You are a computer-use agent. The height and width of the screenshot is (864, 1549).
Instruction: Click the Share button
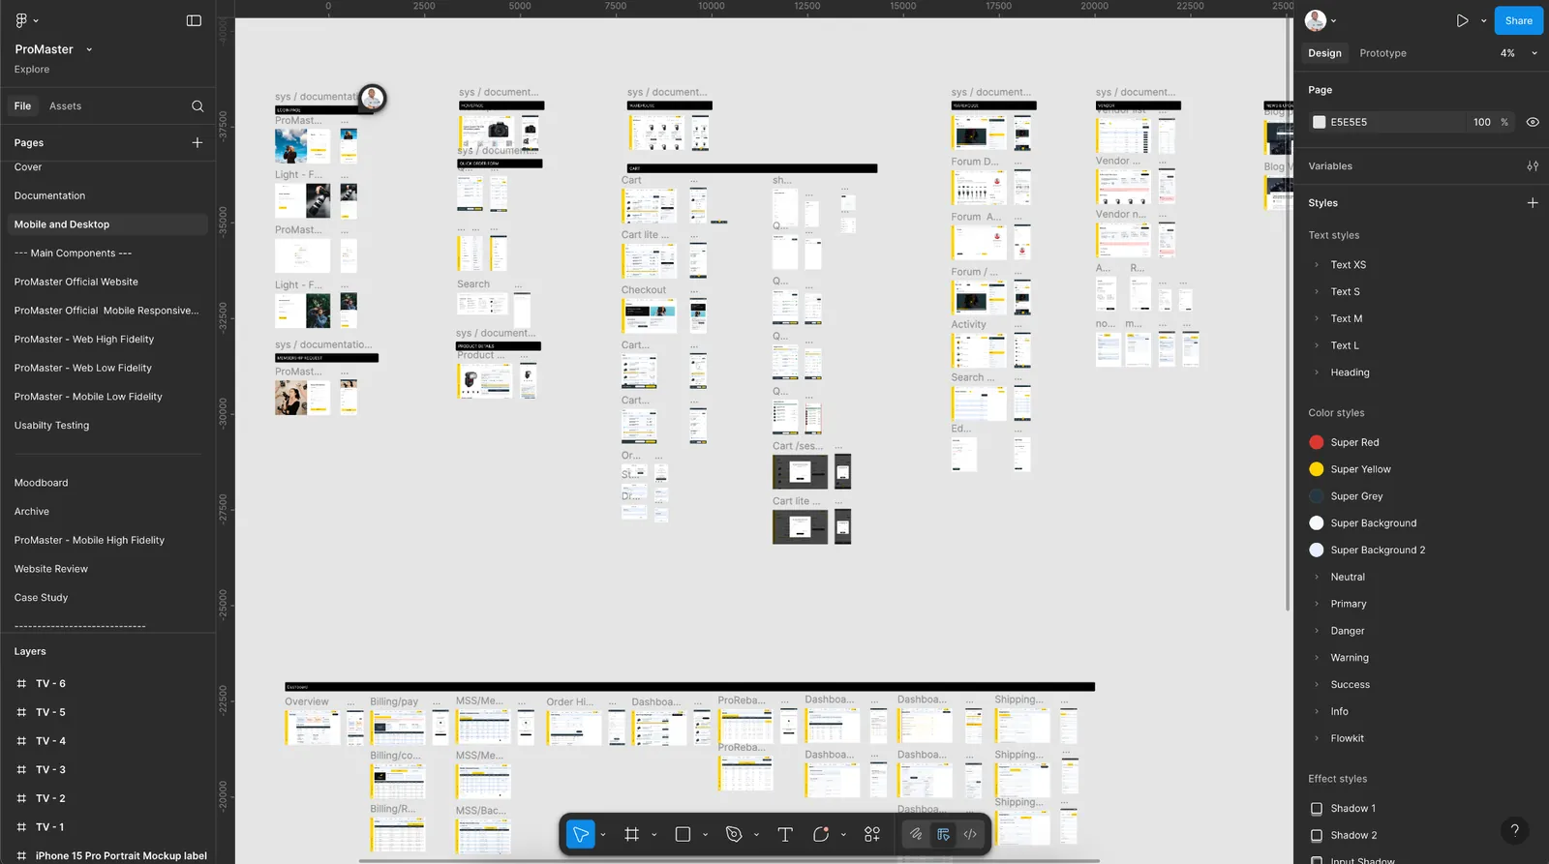(1518, 20)
